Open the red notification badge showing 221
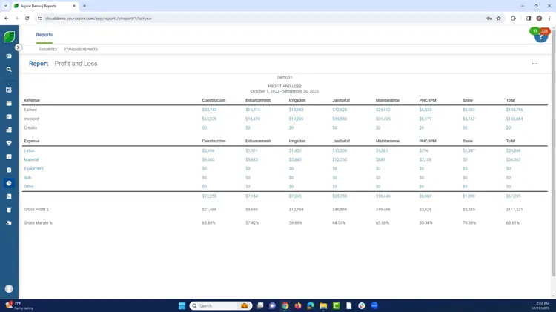Screen dimensions: 556x312 (x=544, y=31)
